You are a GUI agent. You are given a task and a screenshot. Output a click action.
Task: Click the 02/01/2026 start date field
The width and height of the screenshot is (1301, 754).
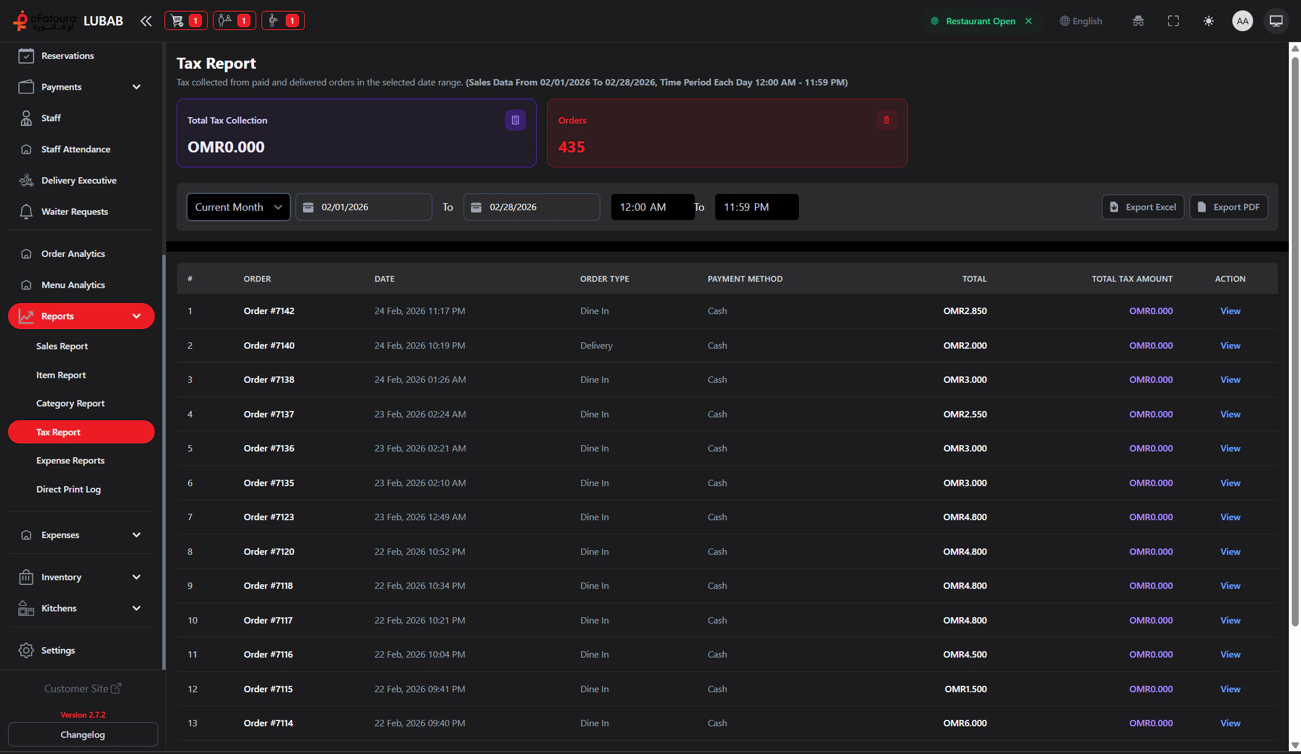[364, 207]
